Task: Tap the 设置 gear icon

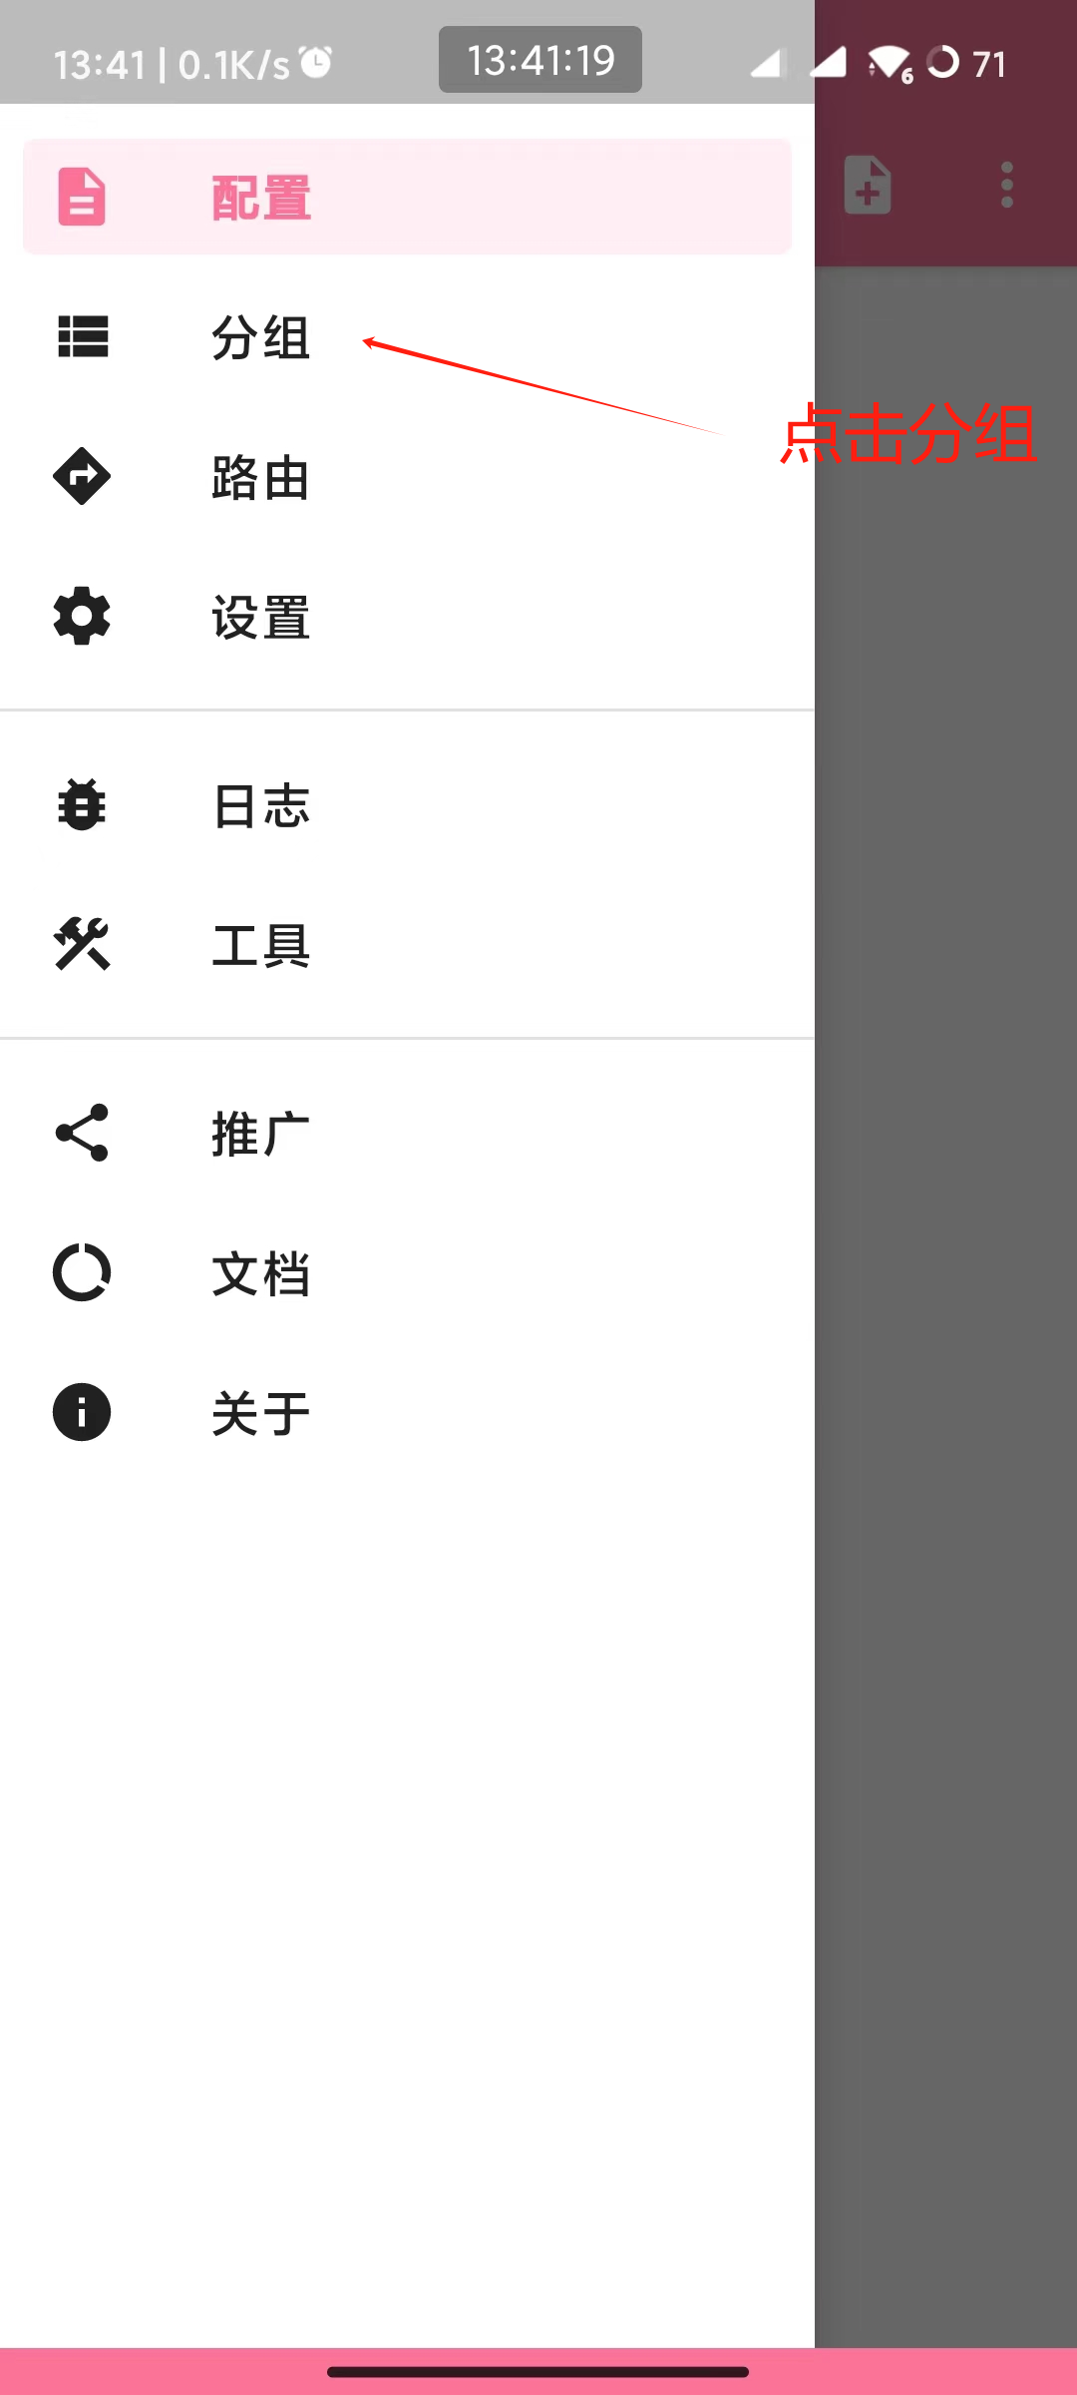Action: pyautogui.click(x=82, y=617)
